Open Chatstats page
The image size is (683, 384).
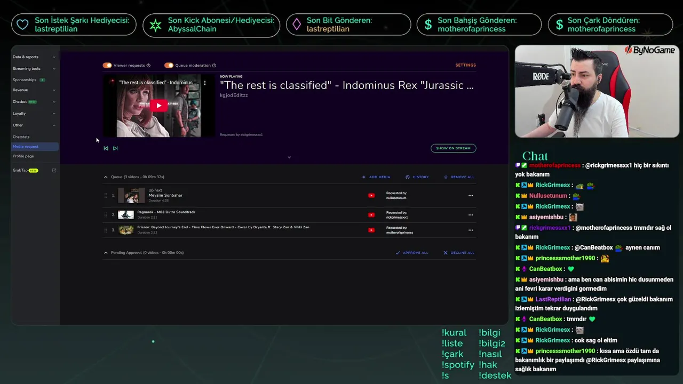click(21, 137)
